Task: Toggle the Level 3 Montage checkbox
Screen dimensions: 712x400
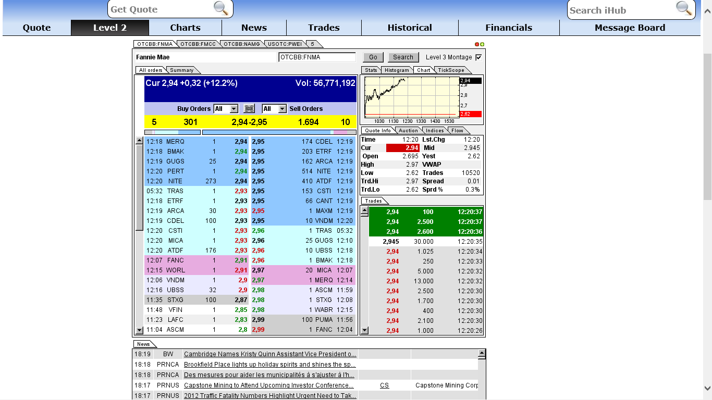Action: pos(478,57)
